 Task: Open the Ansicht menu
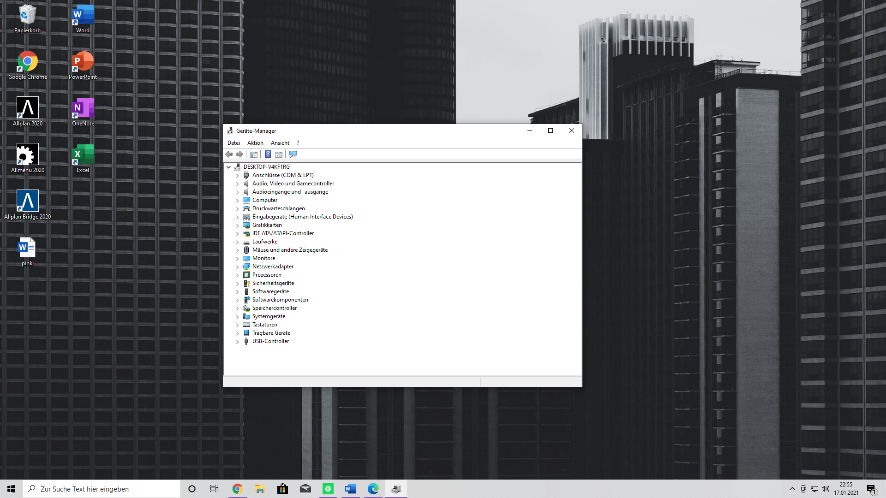pos(280,143)
